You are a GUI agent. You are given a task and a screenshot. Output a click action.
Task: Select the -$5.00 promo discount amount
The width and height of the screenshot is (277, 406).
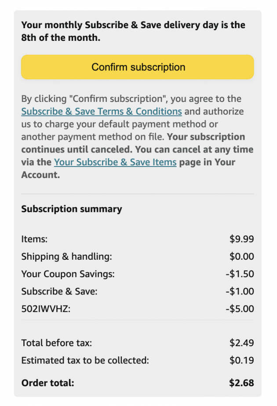pos(240,309)
